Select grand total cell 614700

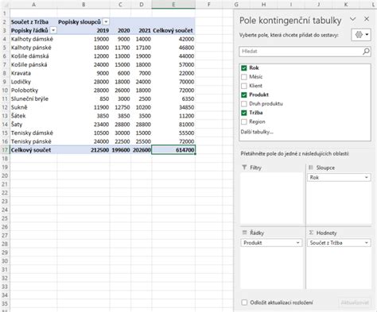(x=173, y=150)
